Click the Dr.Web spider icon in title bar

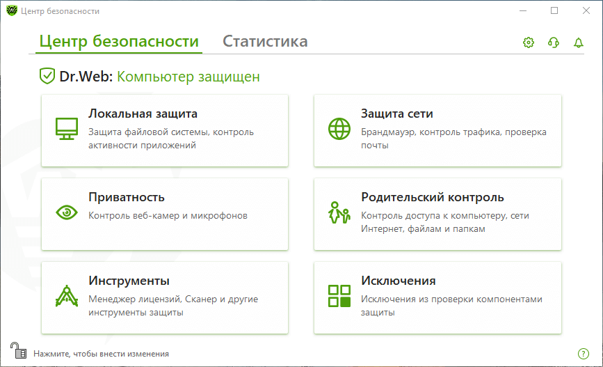coord(12,10)
